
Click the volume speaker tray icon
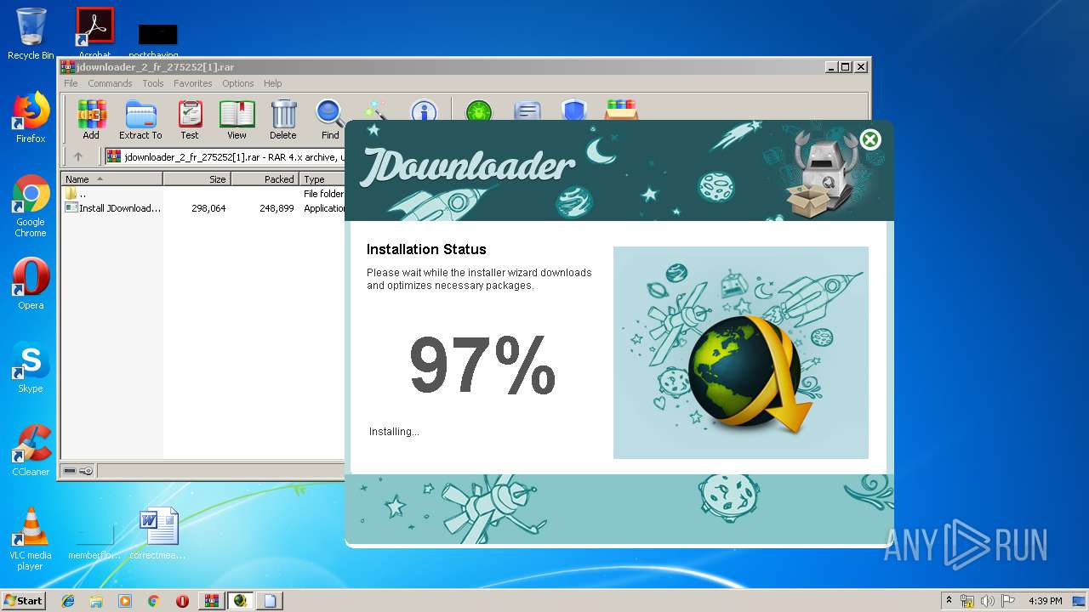point(988,601)
